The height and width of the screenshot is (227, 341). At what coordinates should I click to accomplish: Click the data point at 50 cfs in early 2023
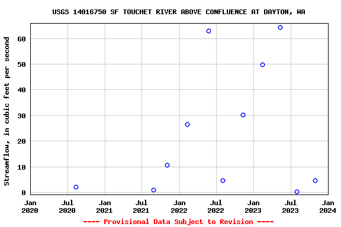click(262, 65)
